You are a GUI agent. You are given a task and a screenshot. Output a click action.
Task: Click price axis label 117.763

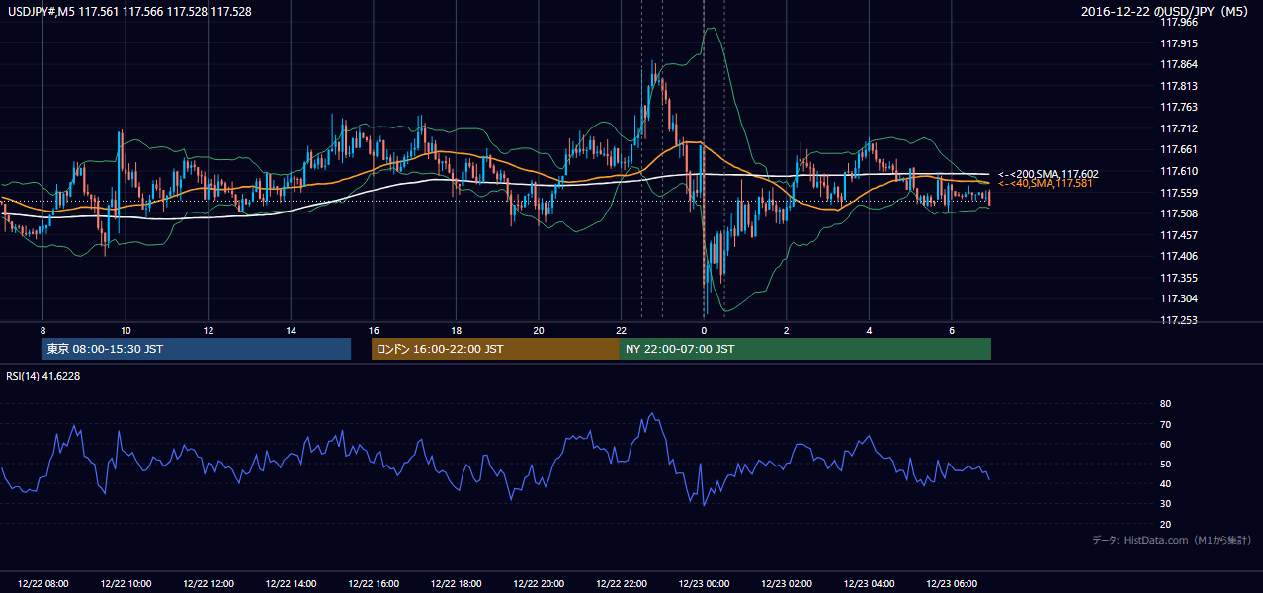(1180, 107)
